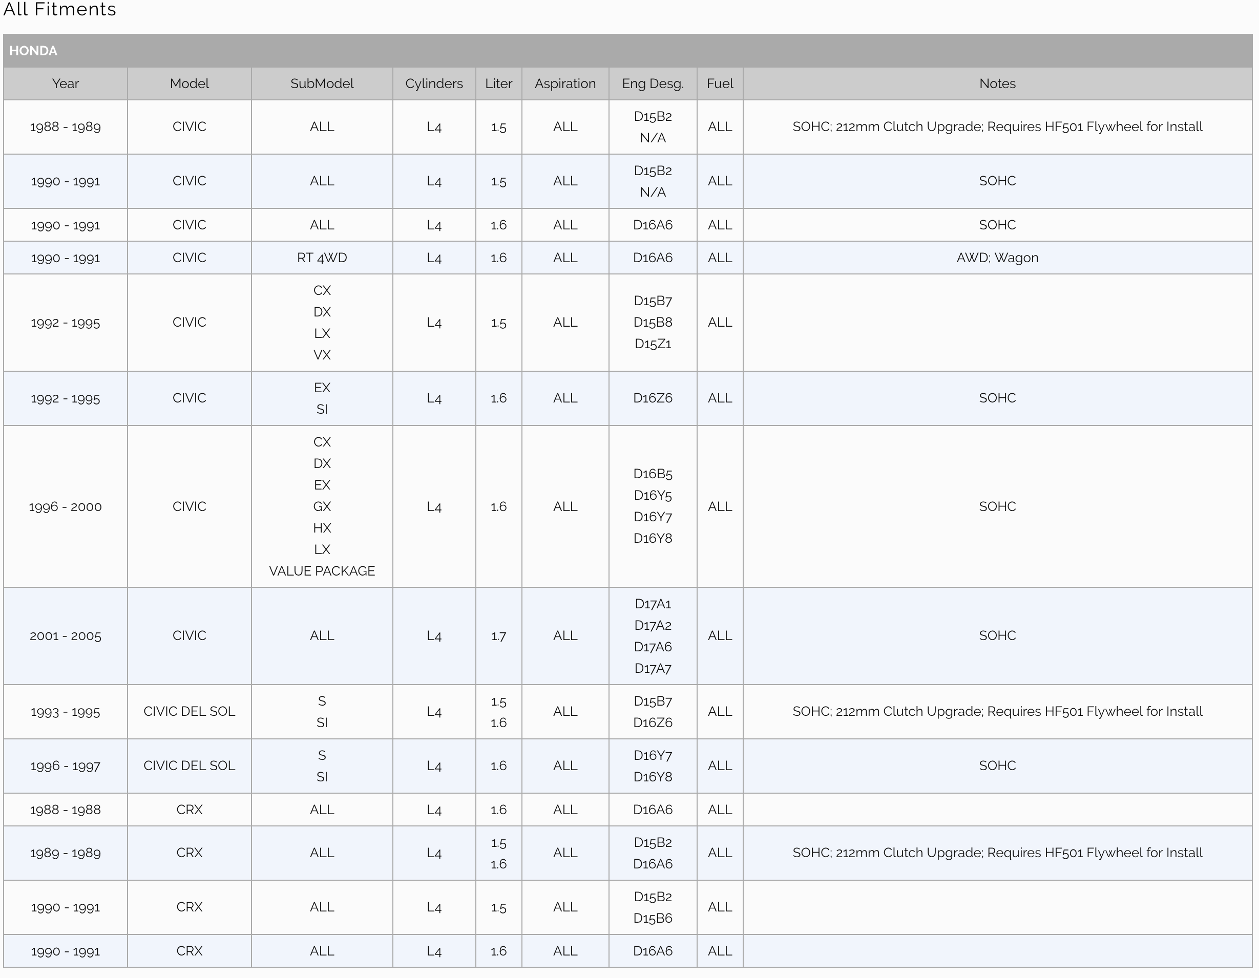Click engine code D16Y5
1259x978 pixels.
tap(653, 495)
